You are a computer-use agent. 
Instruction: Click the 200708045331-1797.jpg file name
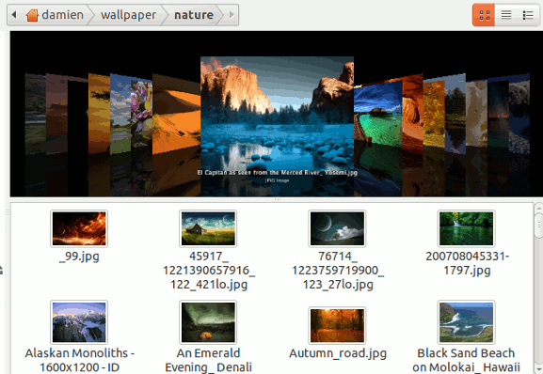(x=467, y=263)
